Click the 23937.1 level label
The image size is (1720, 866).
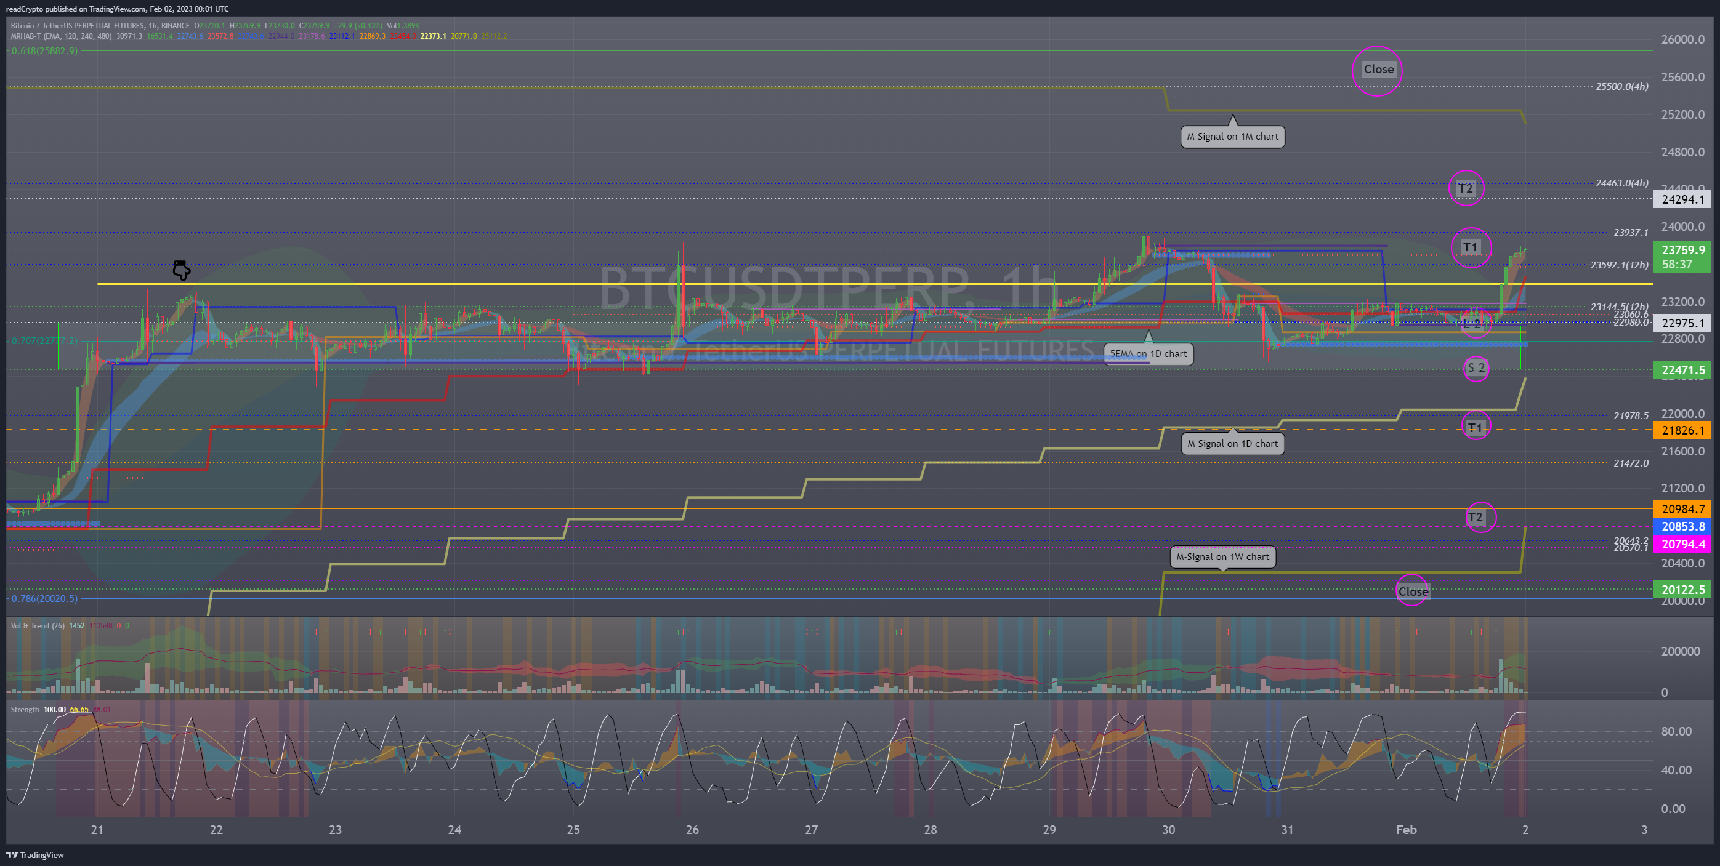[1631, 232]
